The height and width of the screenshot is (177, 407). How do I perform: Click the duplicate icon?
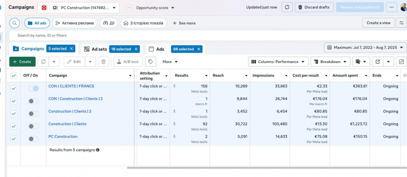point(43,62)
